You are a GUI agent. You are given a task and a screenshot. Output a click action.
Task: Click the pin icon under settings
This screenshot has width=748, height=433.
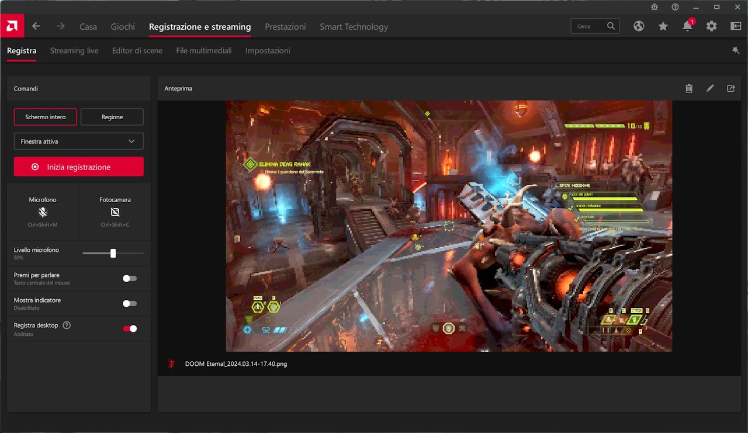[736, 51]
